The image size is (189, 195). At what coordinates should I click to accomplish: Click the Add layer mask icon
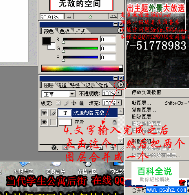click(65, 148)
